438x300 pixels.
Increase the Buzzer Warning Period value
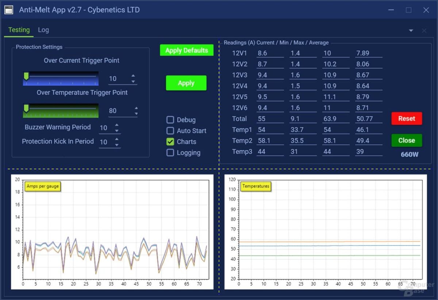117,125
